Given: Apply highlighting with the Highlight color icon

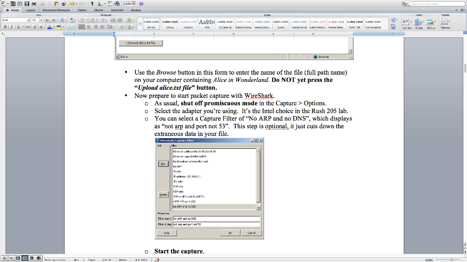Looking at the screenshot, I should [58, 26].
